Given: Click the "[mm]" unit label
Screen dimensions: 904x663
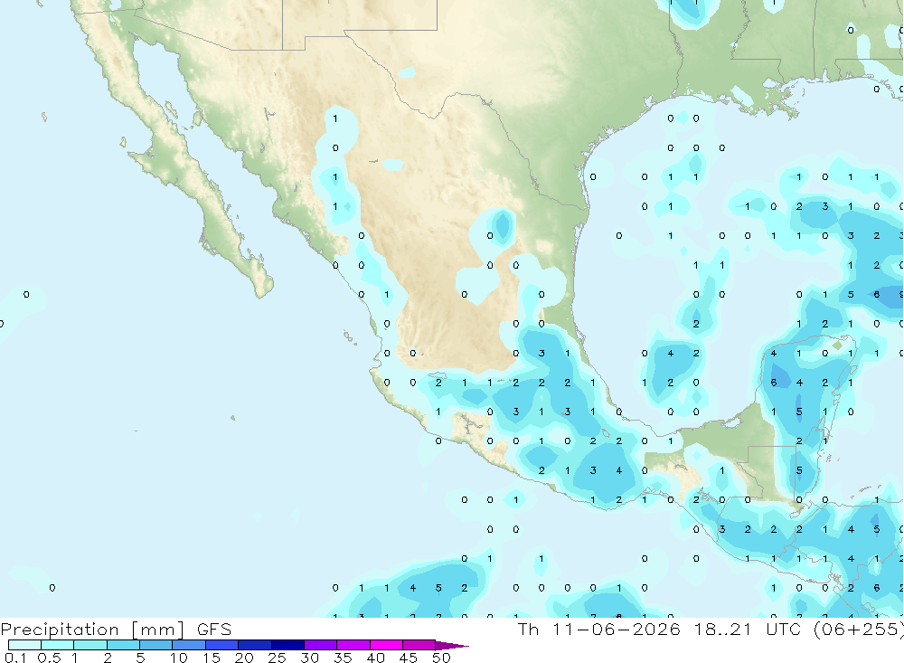Looking at the screenshot, I should pyautogui.click(x=158, y=630).
